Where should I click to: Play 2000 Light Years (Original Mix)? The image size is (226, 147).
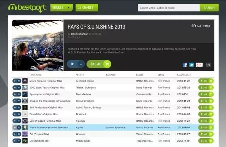tap(15, 88)
